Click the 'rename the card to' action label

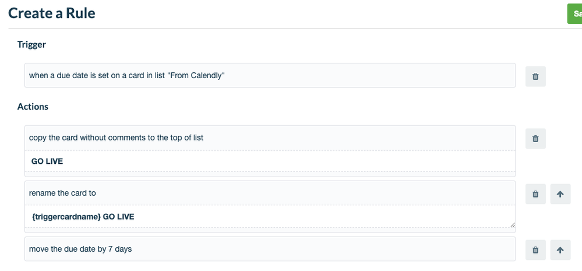[x=62, y=193]
